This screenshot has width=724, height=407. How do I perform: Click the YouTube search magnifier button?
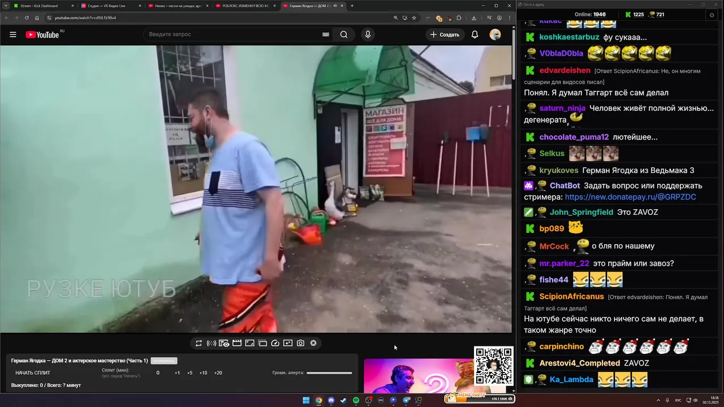tap(344, 34)
